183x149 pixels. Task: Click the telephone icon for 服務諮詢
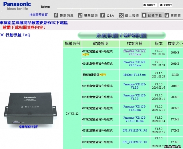80,15
